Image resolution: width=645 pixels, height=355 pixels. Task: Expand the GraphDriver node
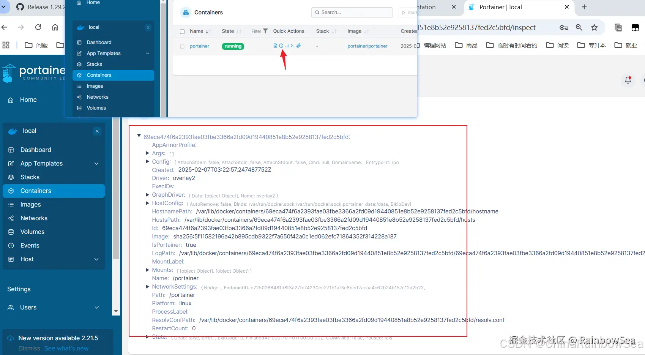click(147, 195)
